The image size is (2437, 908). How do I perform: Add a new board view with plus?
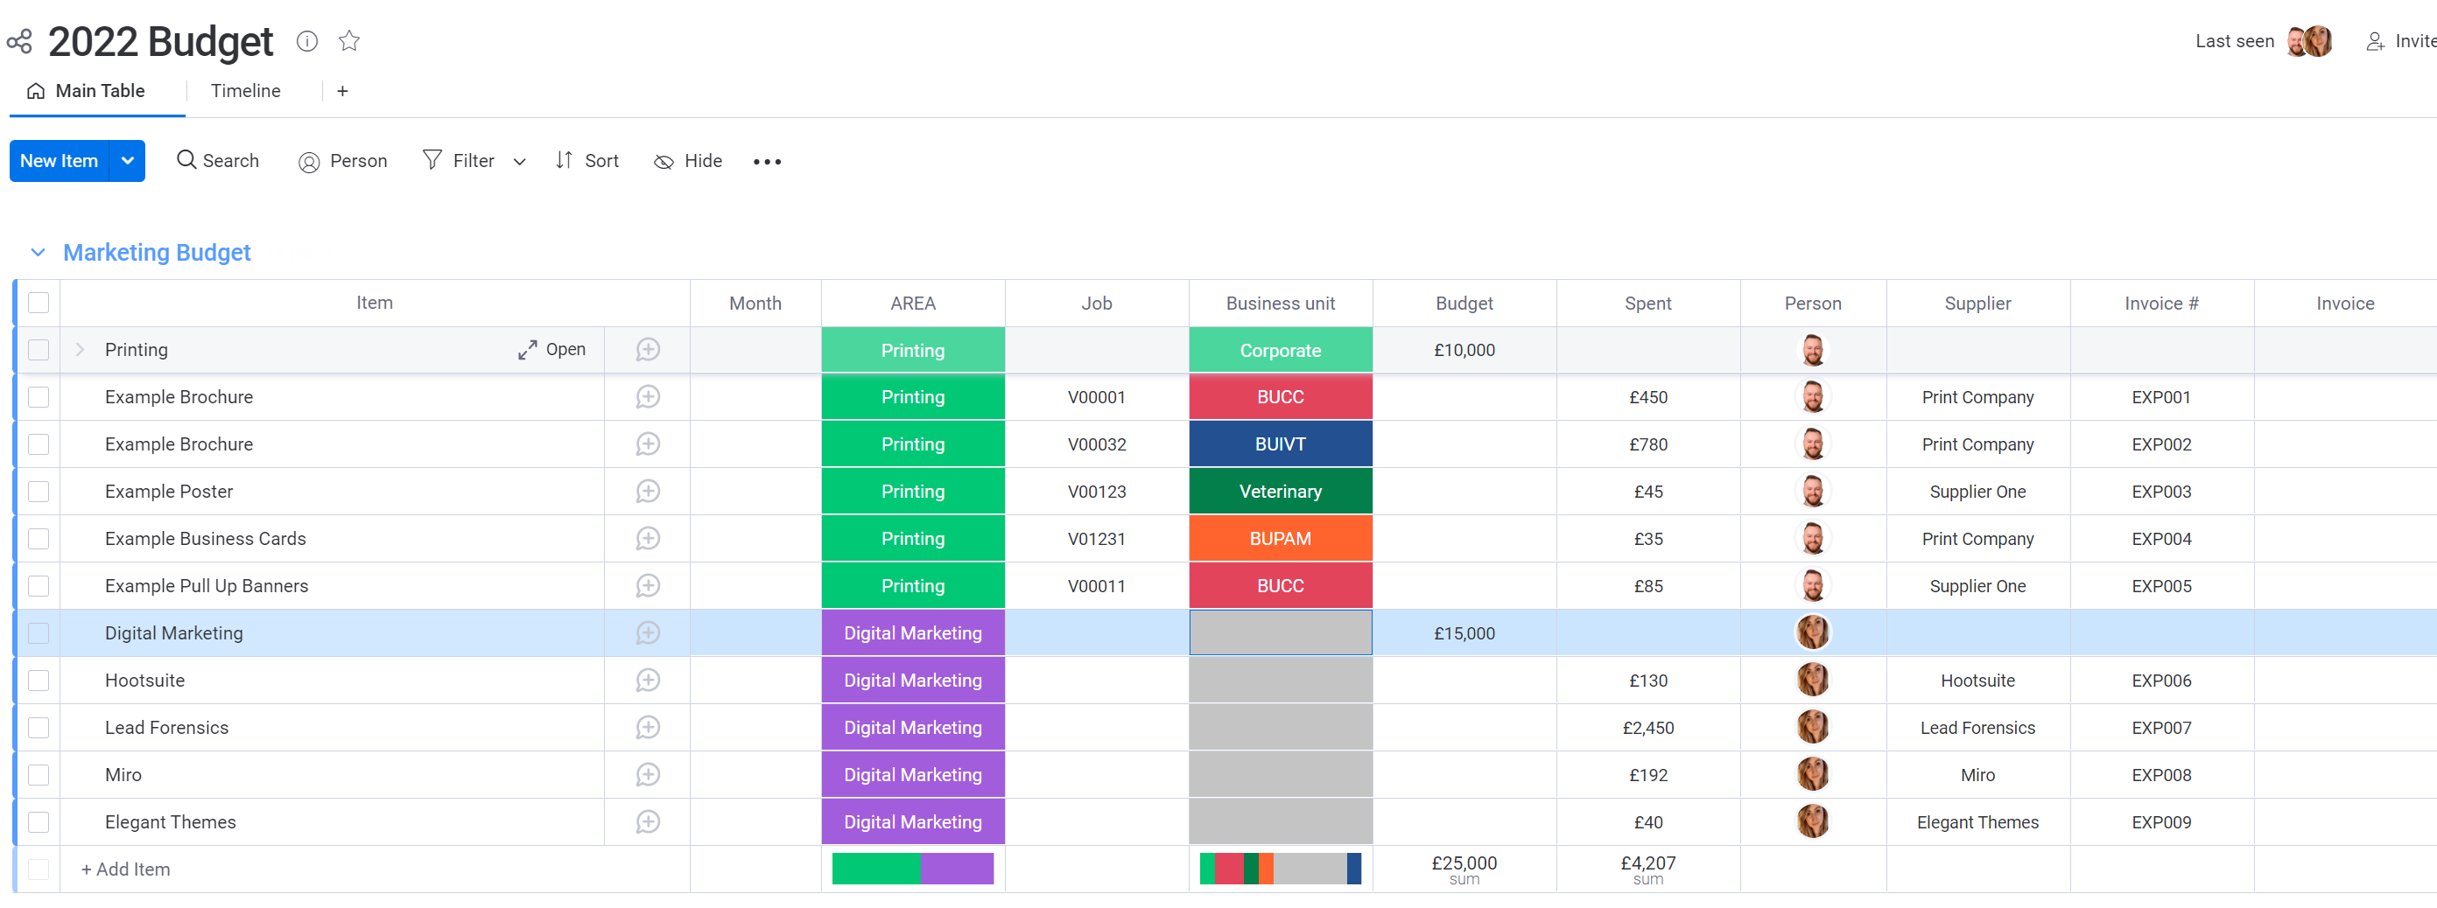tap(342, 91)
